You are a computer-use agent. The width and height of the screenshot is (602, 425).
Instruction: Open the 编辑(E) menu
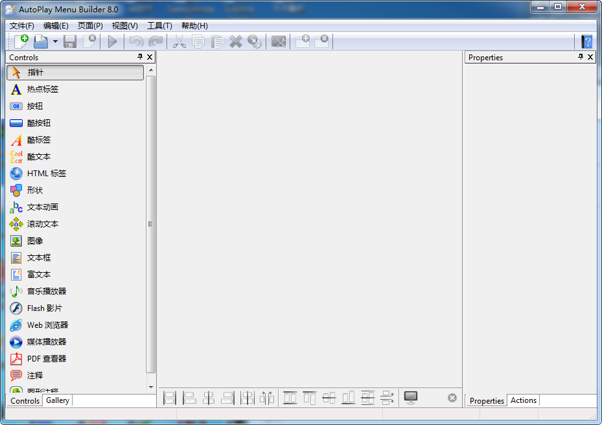[x=56, y=26]
